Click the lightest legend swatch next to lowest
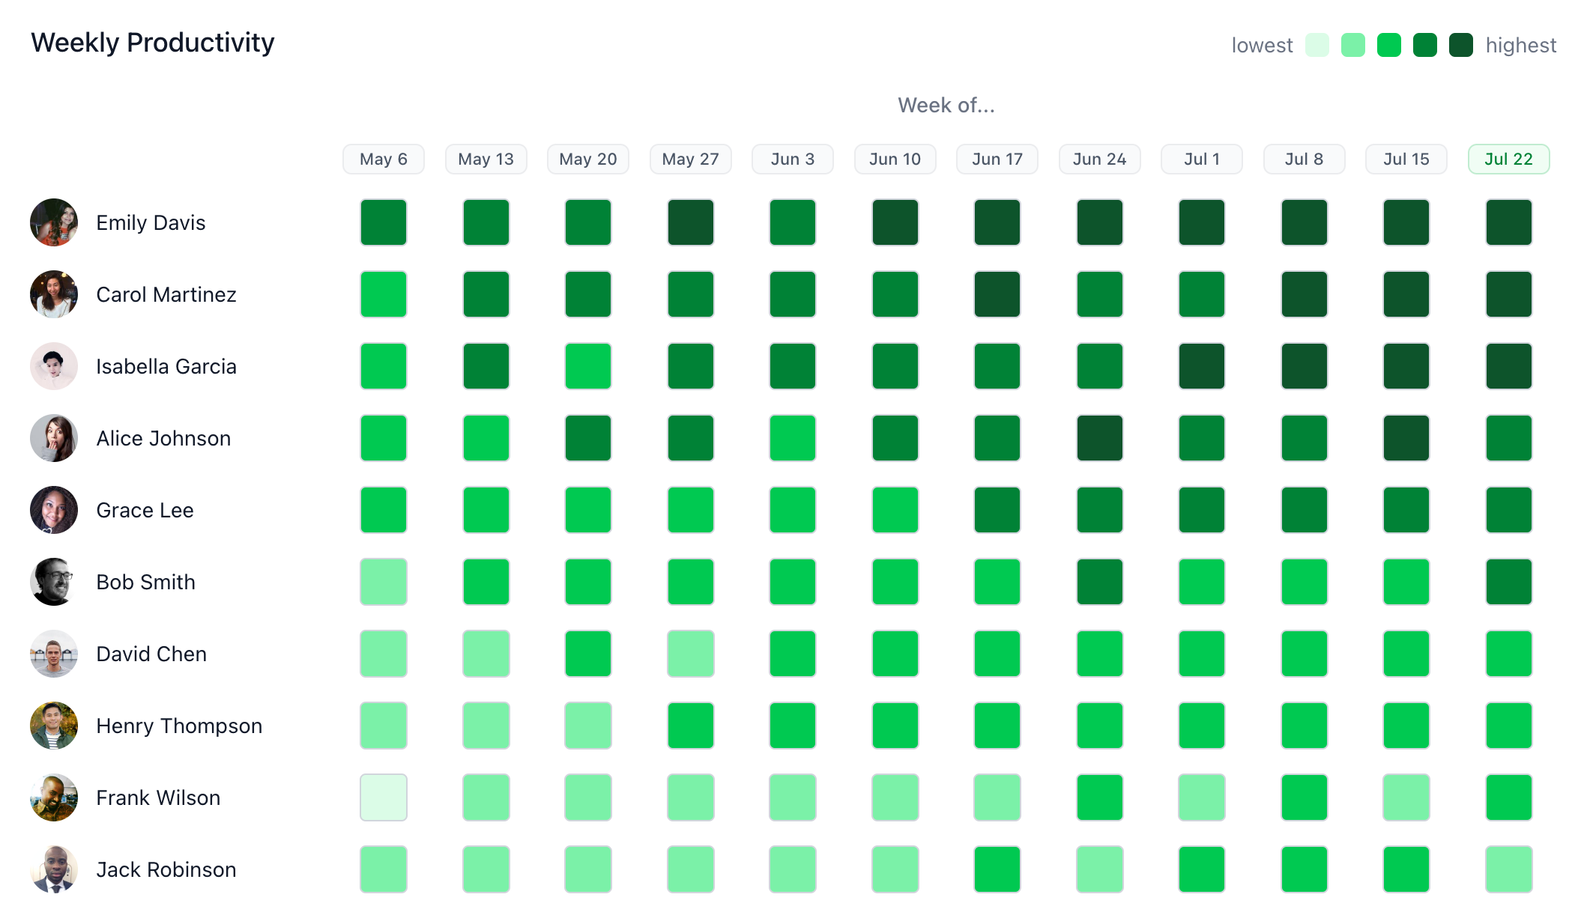The image size is (1590, 924). 1317,45
